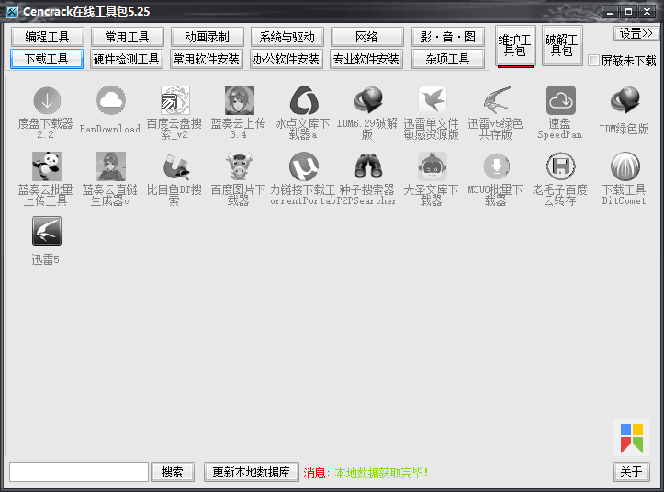Launch PanDownload cloud icon
Image resolution: width=664 pixels, height=492 pixels.
(110, 101)
